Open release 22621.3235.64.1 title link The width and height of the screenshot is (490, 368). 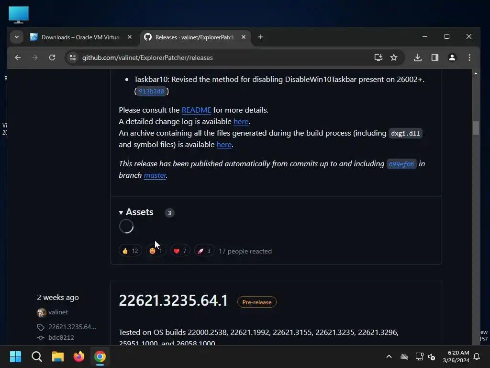point(173,300)
